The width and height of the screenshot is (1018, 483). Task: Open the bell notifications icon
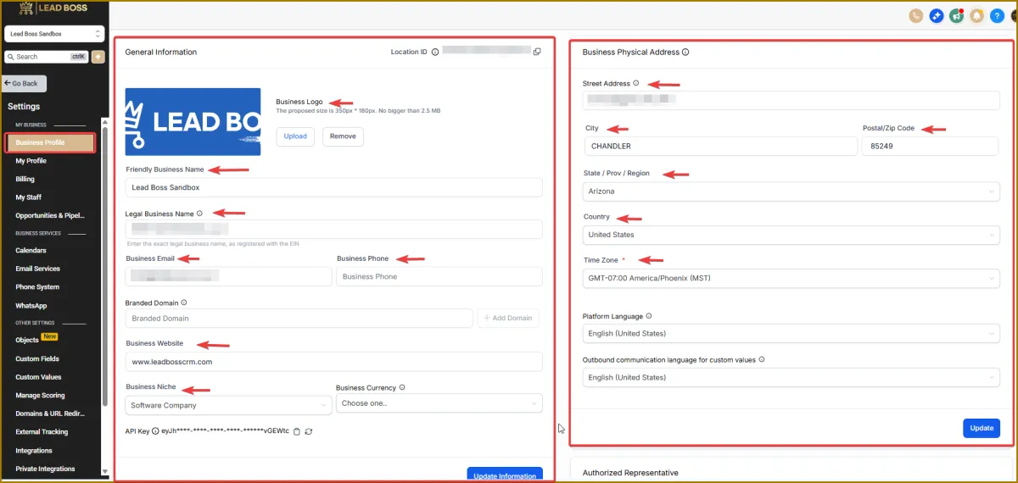click(x=977, y=15)
